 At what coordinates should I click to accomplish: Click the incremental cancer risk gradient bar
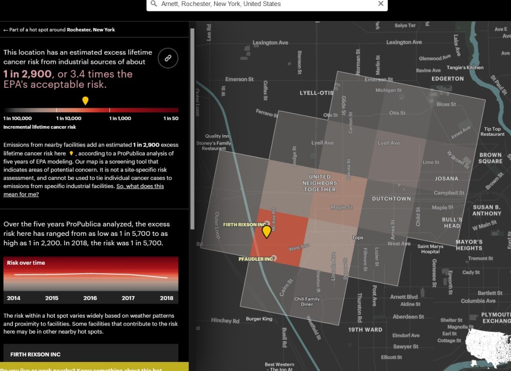pyautogui.click(x=91, y=110)
